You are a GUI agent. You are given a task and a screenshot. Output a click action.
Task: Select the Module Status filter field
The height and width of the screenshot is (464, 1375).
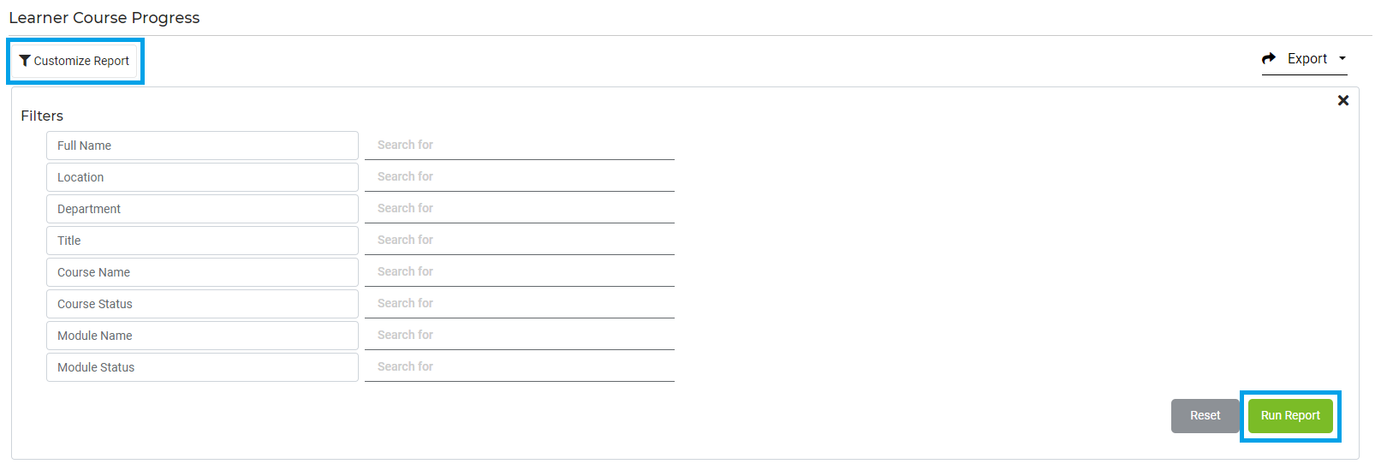pyautogui.click(x=202, y=367)
